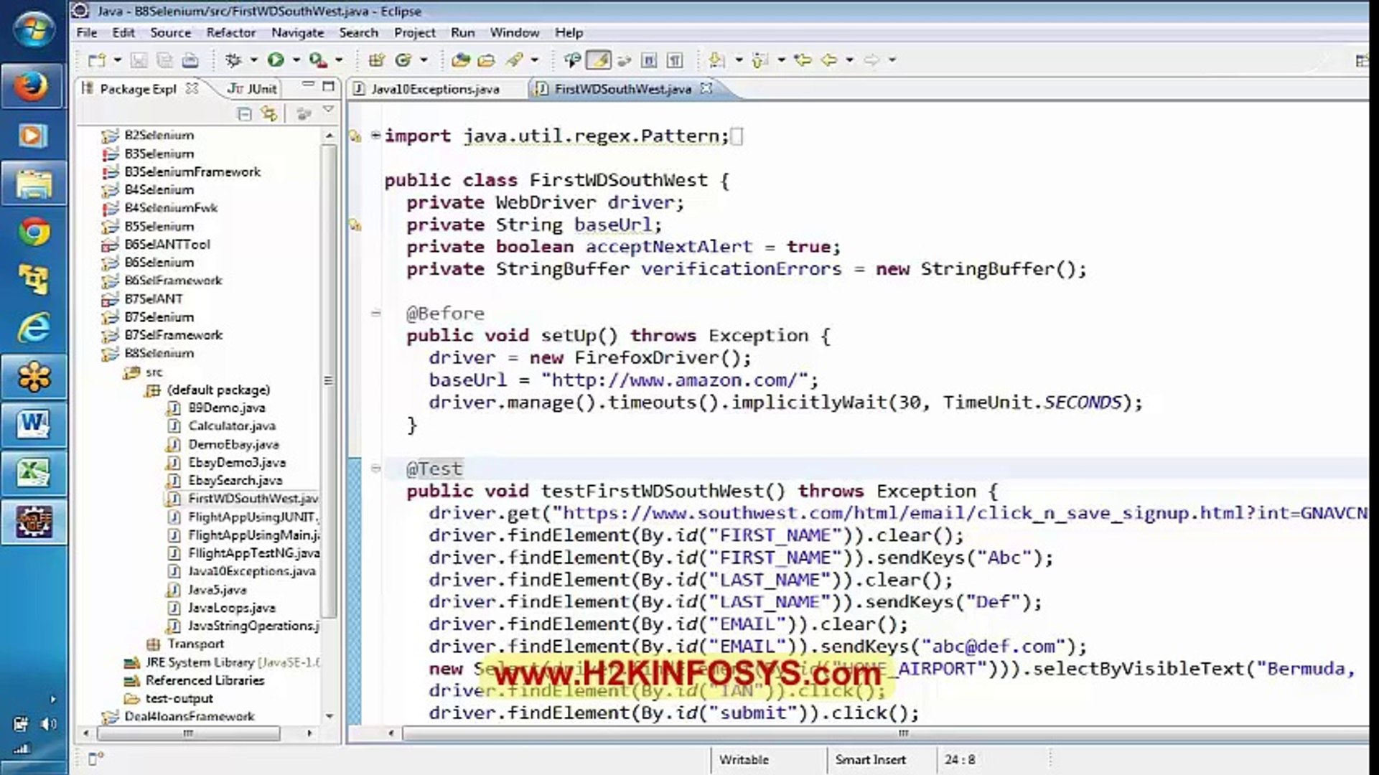Select B6SelANTTool project

click(x=167, y=244)
